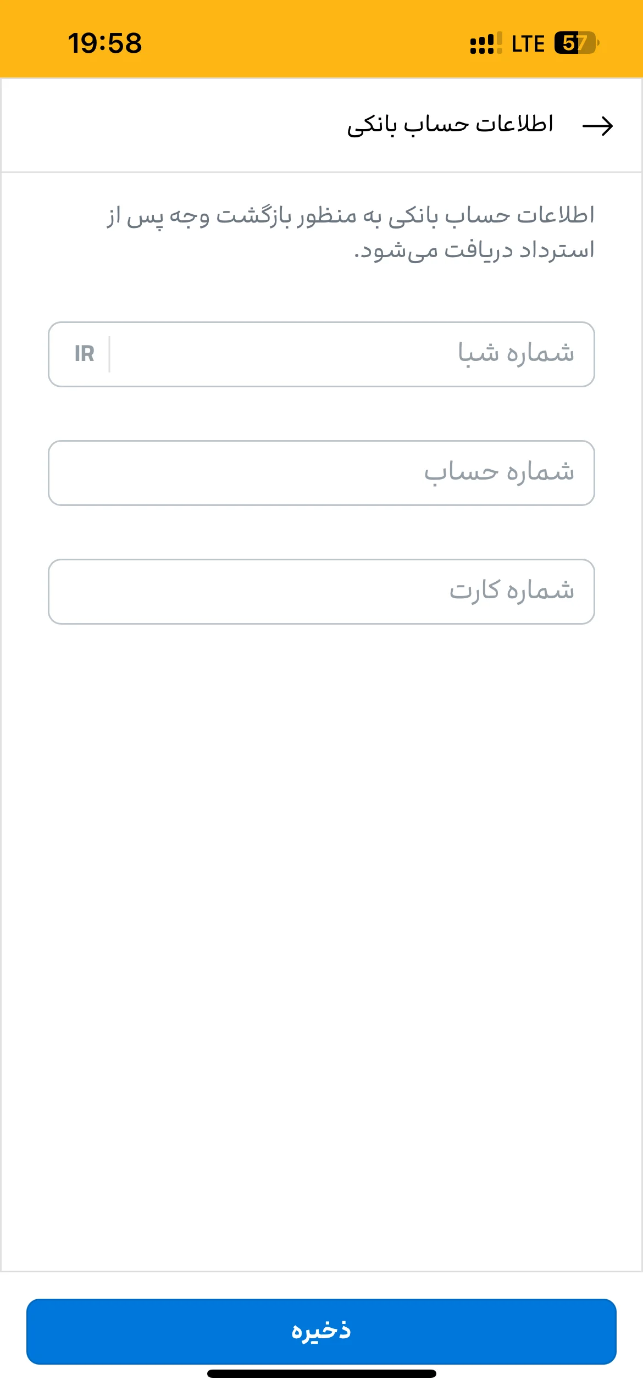Focus the شماره حساب input field
This screenshot has height=1391, width=643.
(321, 473)
